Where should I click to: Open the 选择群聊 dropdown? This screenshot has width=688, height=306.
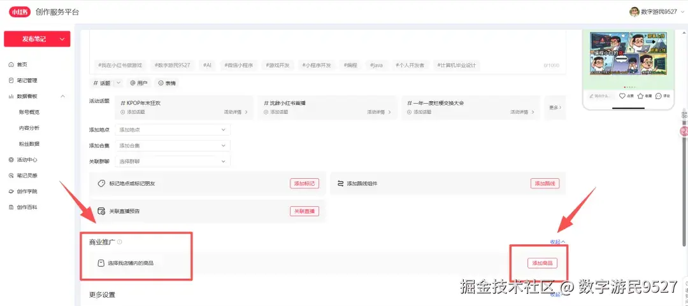click(x=173, y=162)
